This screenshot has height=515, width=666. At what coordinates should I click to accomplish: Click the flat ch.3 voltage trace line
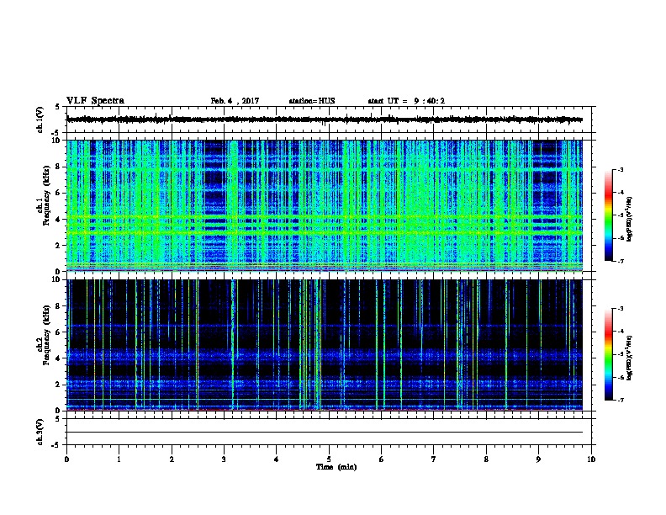coord(325,433)
